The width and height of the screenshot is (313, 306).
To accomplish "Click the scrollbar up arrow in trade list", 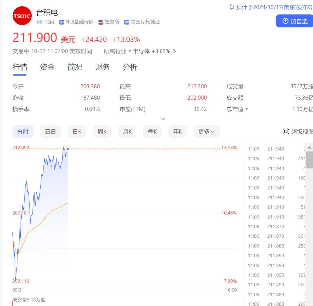I will point(310,148).
